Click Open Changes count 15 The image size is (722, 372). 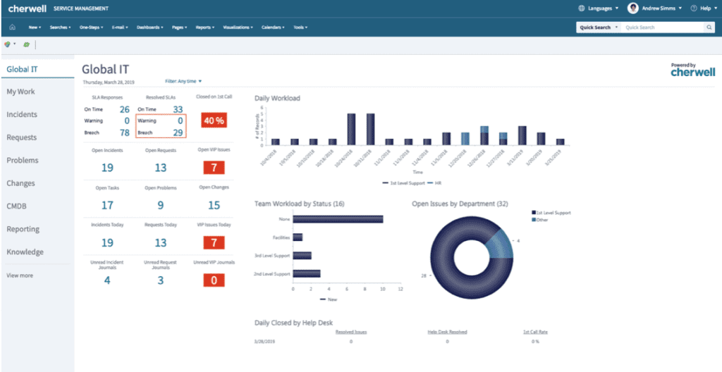[x=214, y=205]
